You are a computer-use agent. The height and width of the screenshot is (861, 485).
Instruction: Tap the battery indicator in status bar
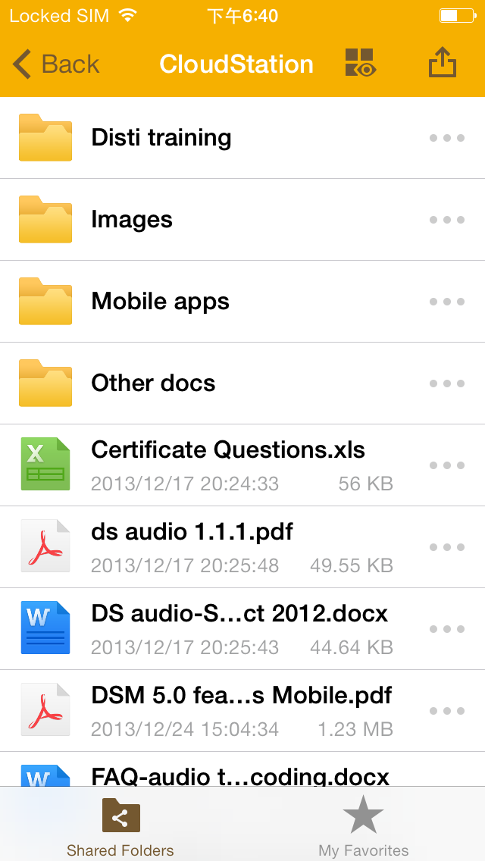(x=458, y=15)
